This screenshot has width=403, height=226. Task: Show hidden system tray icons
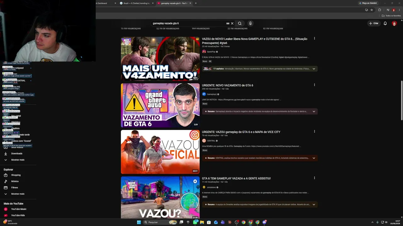[372, 222]
